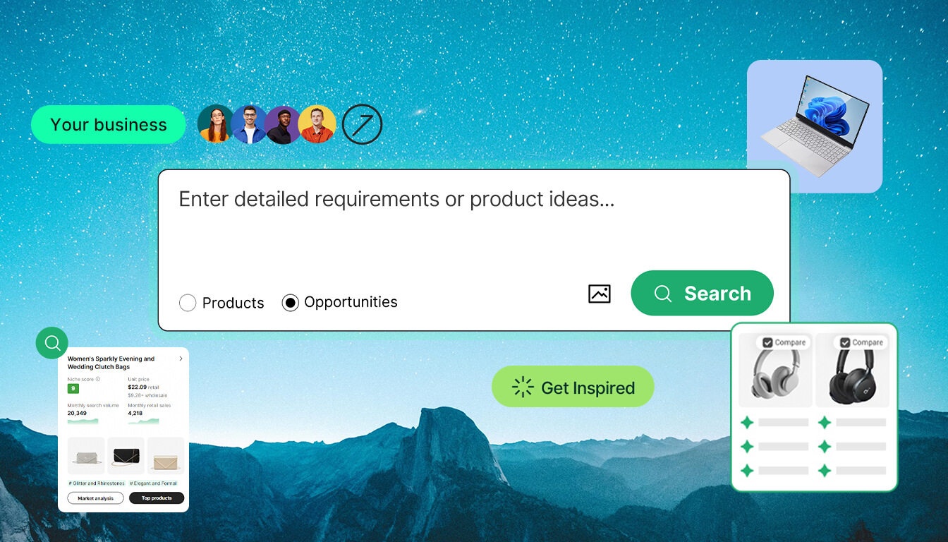Viewport: 948px width, 542px height.
Task: Select the Opportunities radio button
Action: [290, 303]
